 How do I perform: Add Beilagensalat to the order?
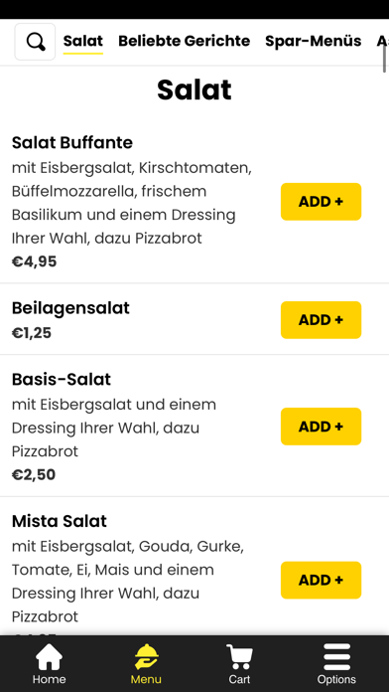click(322, 320)
